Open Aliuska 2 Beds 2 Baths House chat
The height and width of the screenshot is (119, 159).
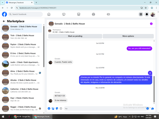[22, 82]
